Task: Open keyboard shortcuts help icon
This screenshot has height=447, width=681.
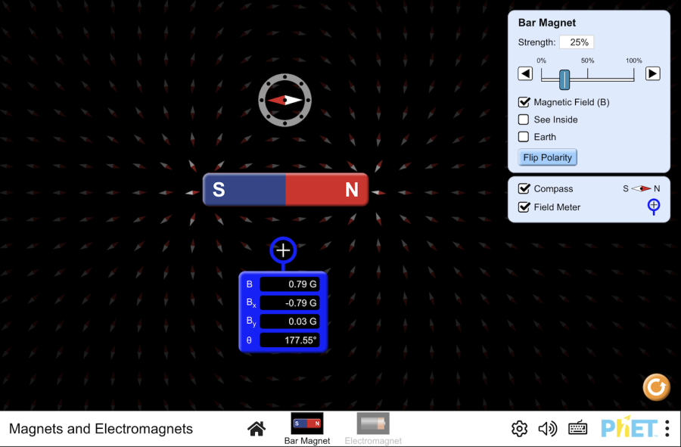Action: 578,429
